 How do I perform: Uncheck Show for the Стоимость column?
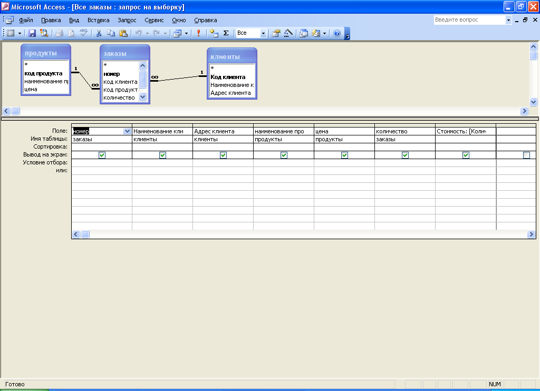(466, 155)
